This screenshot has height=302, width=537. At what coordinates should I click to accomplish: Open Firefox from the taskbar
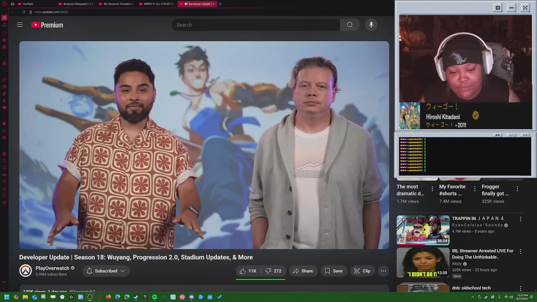click(108, 297)
